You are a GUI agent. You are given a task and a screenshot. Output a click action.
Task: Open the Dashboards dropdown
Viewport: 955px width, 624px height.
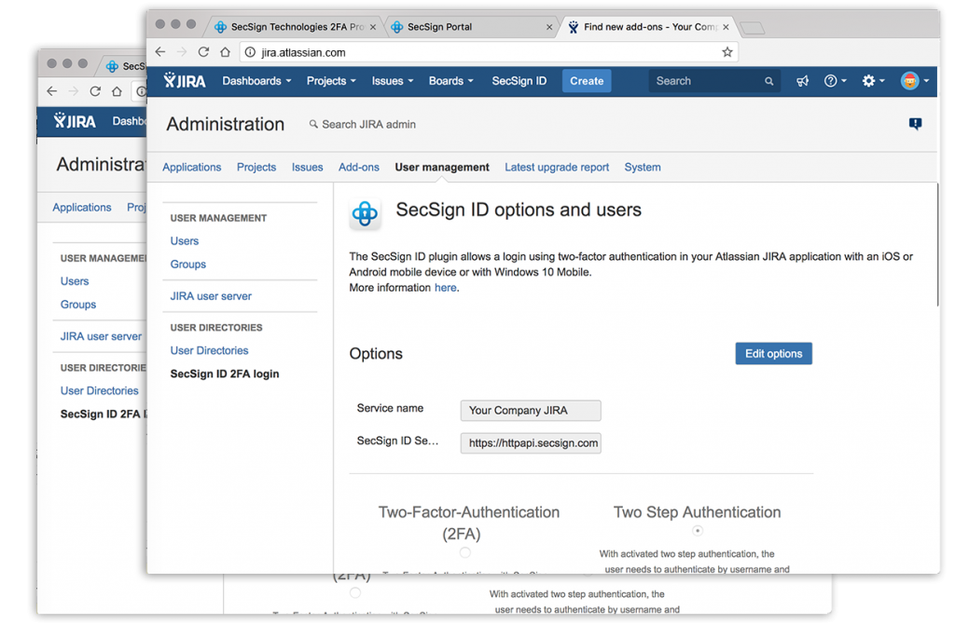(x=256, y=81)
